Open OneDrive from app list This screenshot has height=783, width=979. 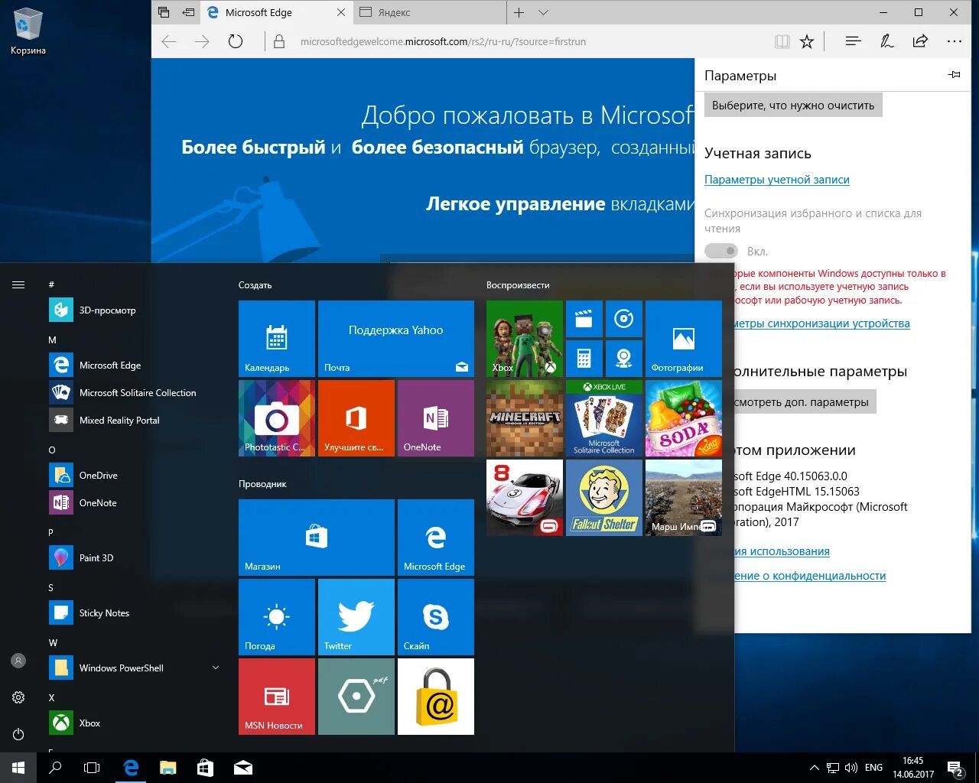pos(134,475)
